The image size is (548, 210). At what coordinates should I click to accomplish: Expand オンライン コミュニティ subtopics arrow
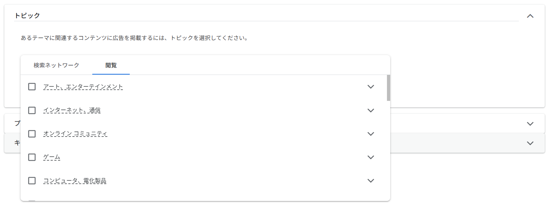click(371, 134)
